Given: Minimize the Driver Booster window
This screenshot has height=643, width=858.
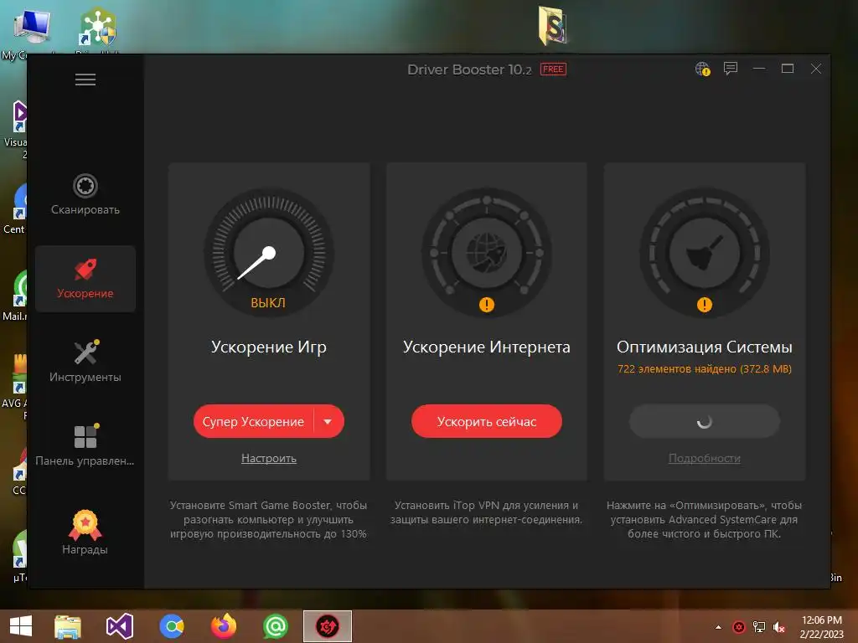Looking at the screenshot, I should 759,69.
